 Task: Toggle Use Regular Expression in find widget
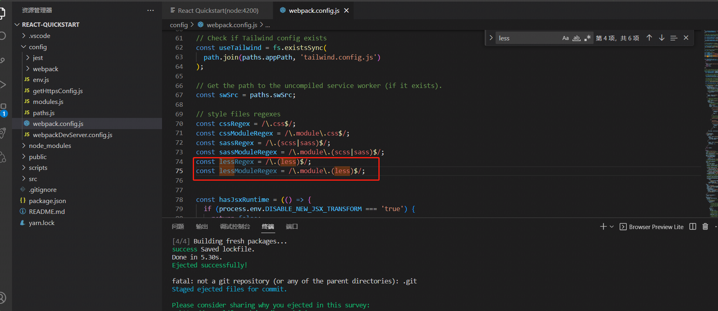[x=587, y=38]
